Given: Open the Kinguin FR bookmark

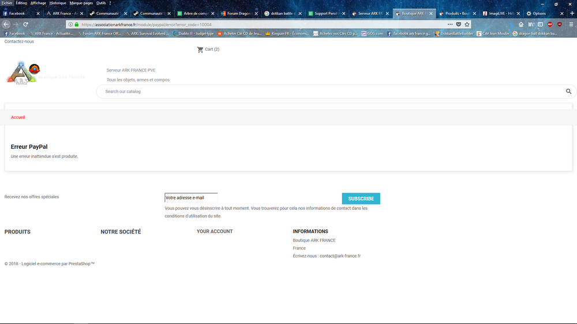Looking at the screenshot, I should (287, 33).
